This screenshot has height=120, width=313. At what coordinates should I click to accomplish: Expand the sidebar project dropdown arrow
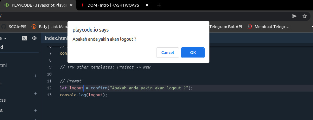5,39
